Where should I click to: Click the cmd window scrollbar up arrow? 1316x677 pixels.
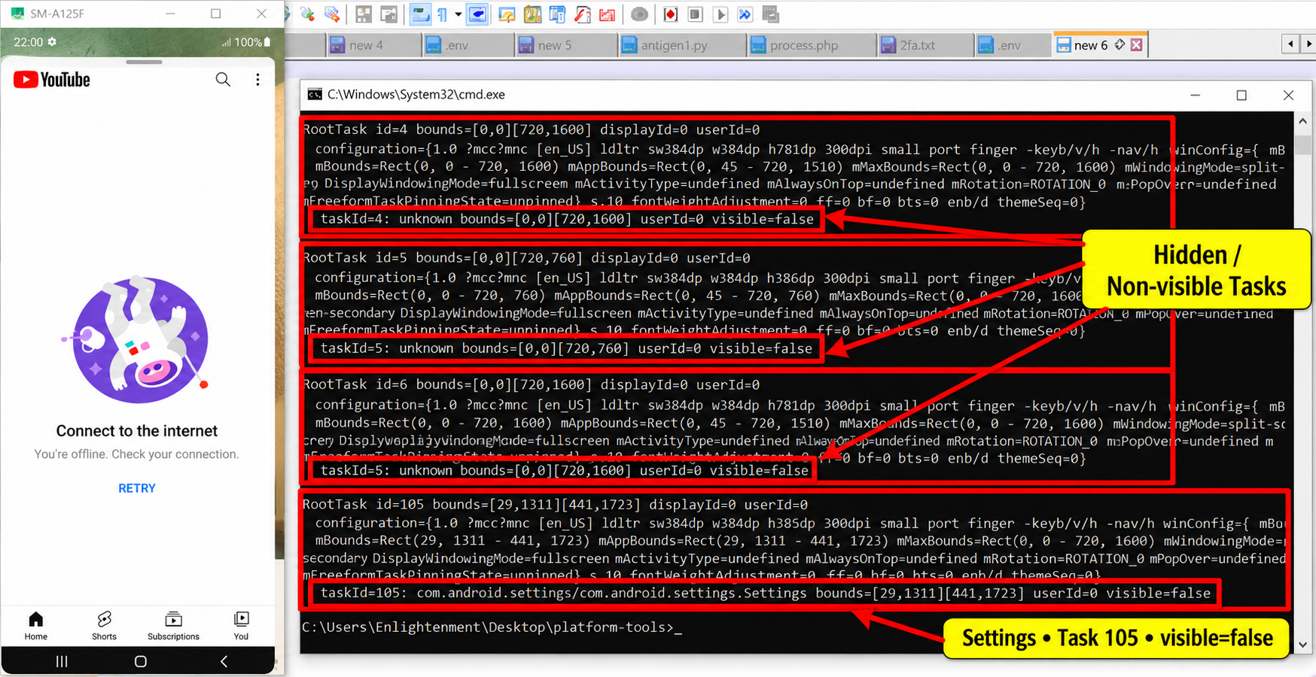[1303, 121]
